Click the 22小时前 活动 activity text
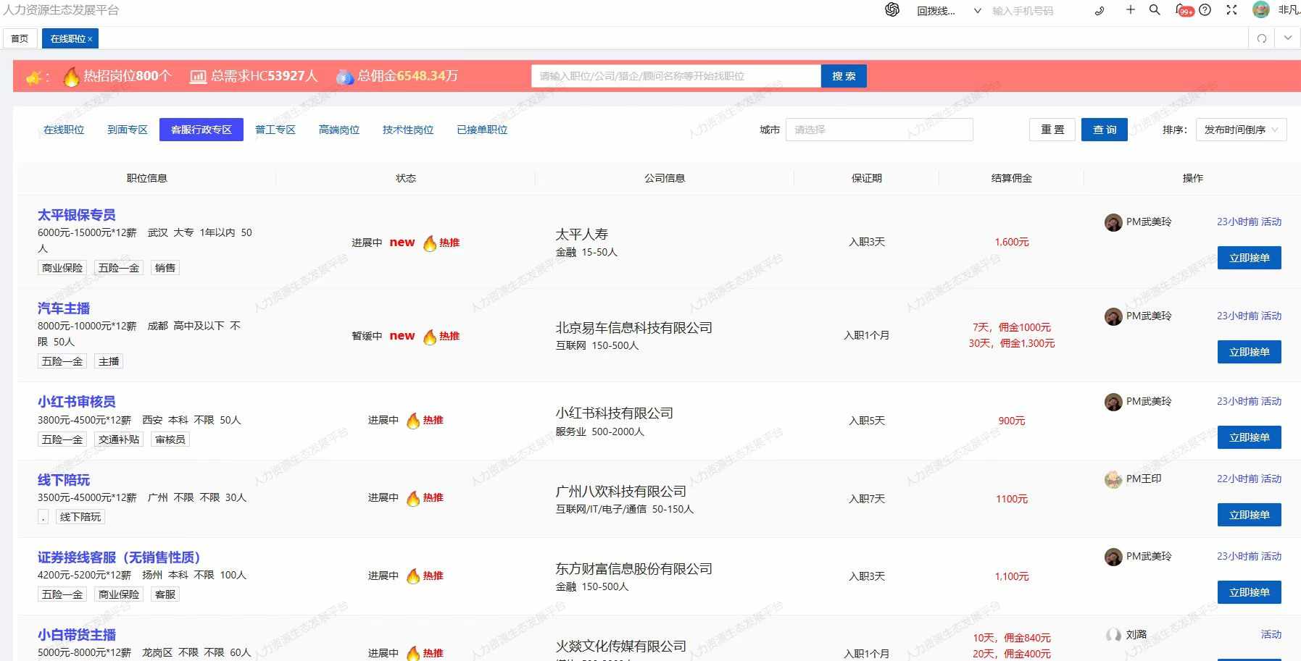 pos(1250,479)
